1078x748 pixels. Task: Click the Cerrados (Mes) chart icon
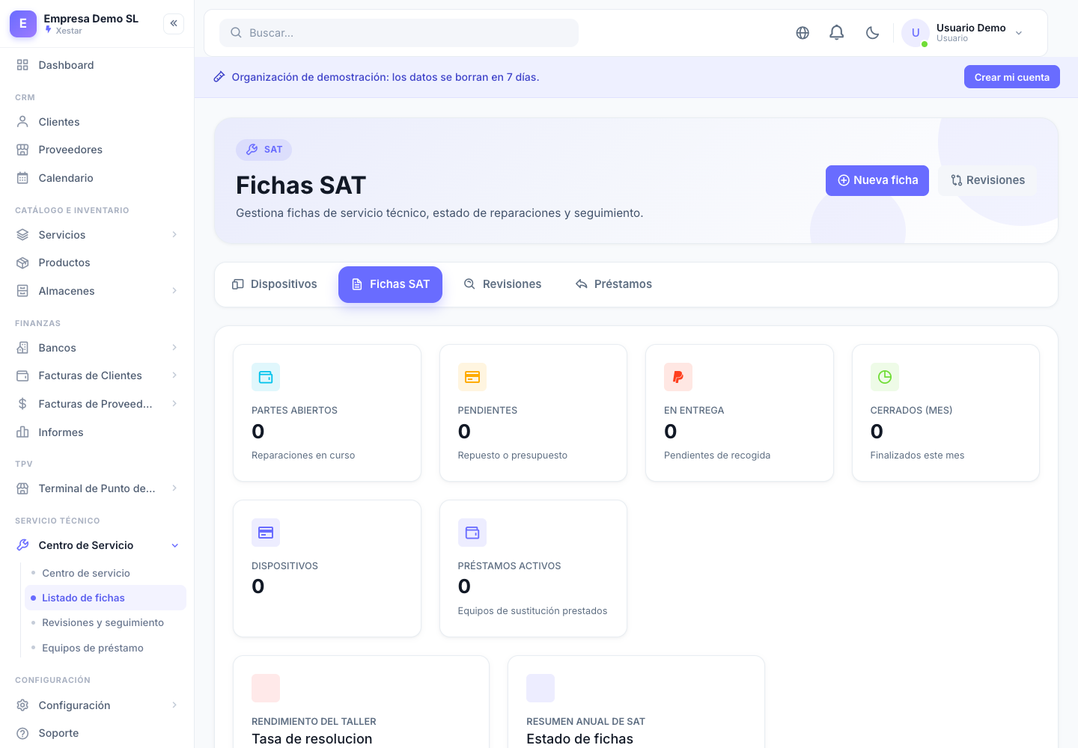[885, 377]
